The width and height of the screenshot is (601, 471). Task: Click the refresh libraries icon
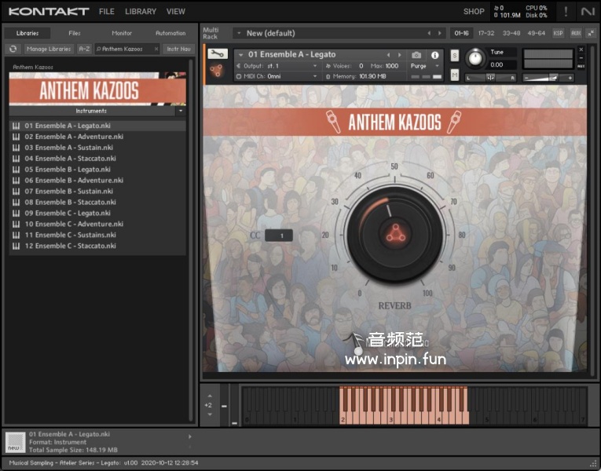pyautogui.click(x=13, y=49)
